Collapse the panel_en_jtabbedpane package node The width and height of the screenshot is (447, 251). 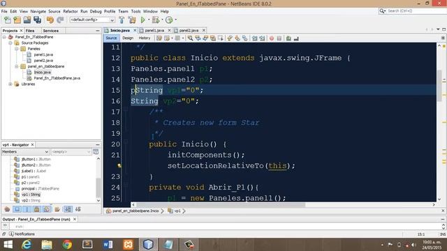click(17, 66)
